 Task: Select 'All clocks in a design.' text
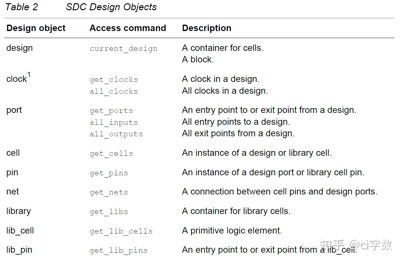[225, 91]
